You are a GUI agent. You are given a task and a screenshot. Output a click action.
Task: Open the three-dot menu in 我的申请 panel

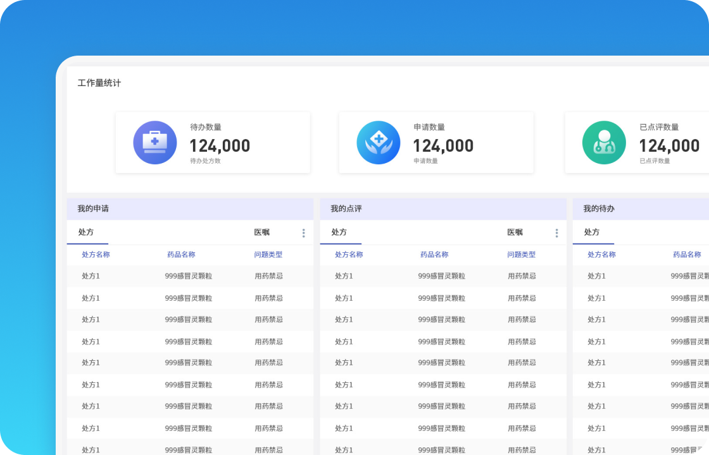coord(303,233)
